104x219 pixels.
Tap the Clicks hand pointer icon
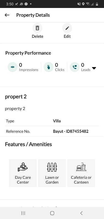pos(48,67)
